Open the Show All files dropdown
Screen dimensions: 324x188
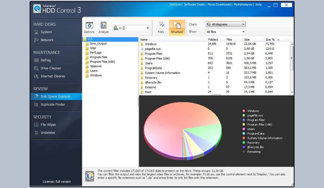(x=226, y=32)
